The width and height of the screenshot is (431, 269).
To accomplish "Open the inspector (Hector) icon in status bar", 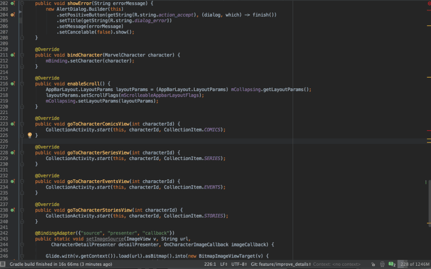I will 382,264.
